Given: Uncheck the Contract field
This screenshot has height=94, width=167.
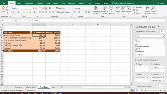Looking at the screenshot, I should coord(136,51).
